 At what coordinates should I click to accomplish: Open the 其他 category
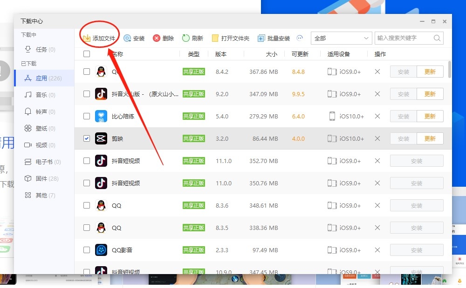click(44, 195)
